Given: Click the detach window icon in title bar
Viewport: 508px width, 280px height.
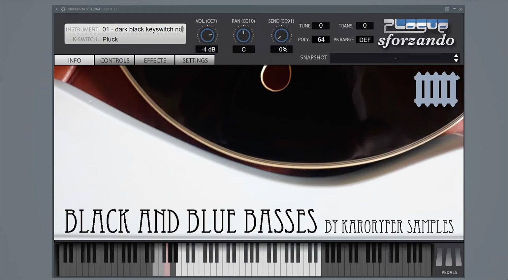Looking at the screenshot, I should (x=447, y=9).
